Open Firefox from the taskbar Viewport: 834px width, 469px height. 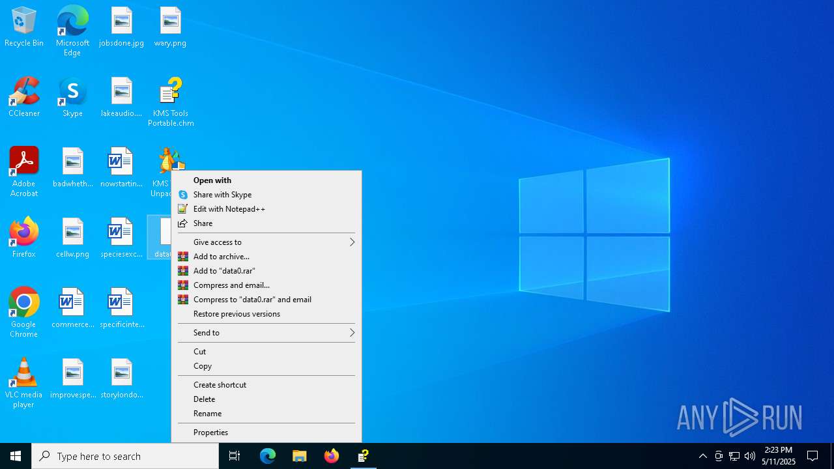pos(332,456)
